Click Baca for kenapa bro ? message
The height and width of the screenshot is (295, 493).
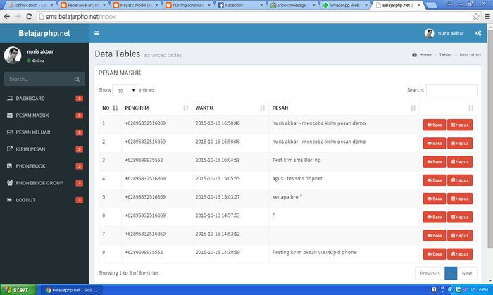click(435, 199)
